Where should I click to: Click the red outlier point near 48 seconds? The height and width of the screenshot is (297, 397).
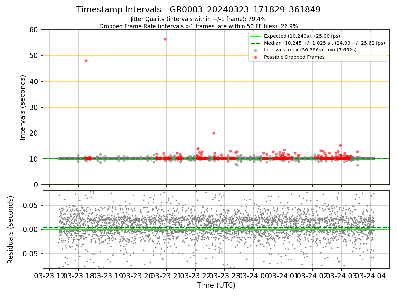coord(86,61)
